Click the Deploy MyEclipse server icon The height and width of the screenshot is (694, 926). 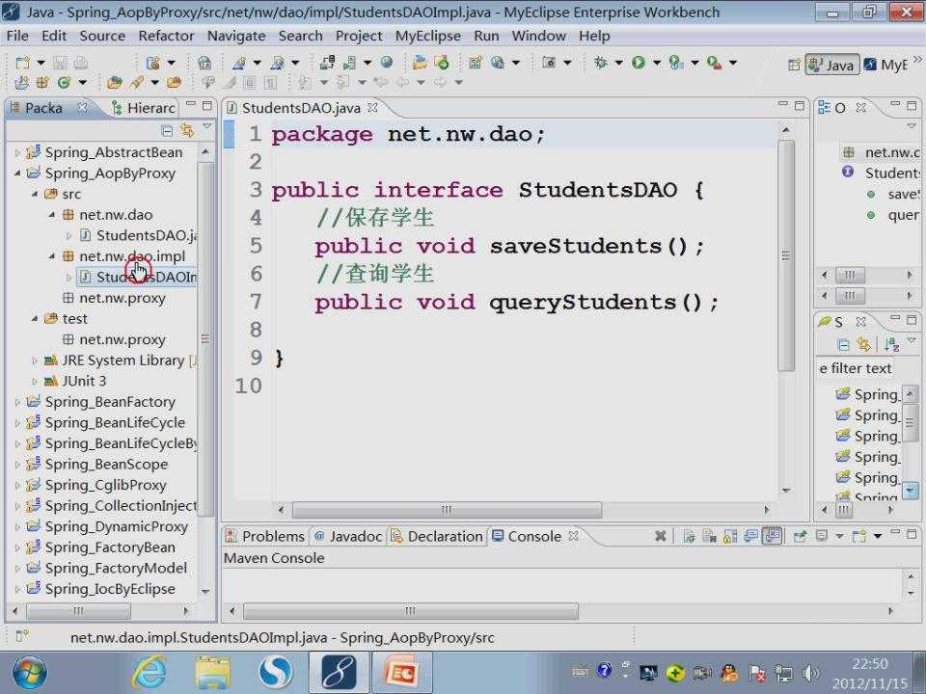tap(327, 63)
